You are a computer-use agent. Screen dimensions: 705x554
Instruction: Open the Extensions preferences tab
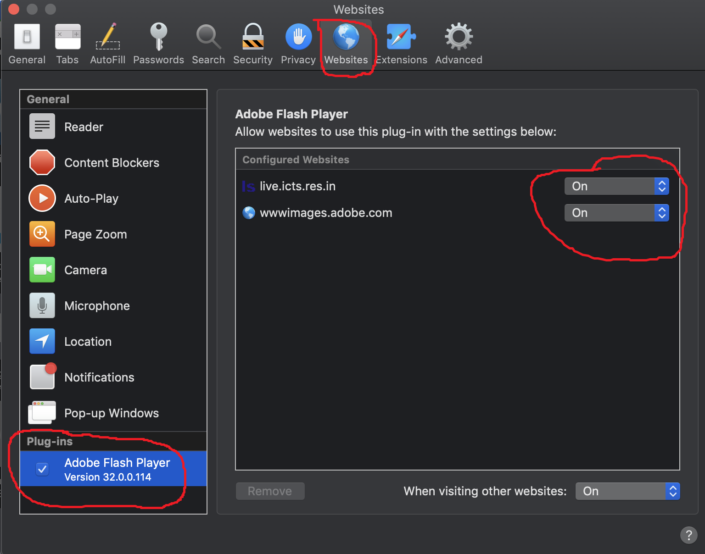pyautogui.click(x=401, y=43)
